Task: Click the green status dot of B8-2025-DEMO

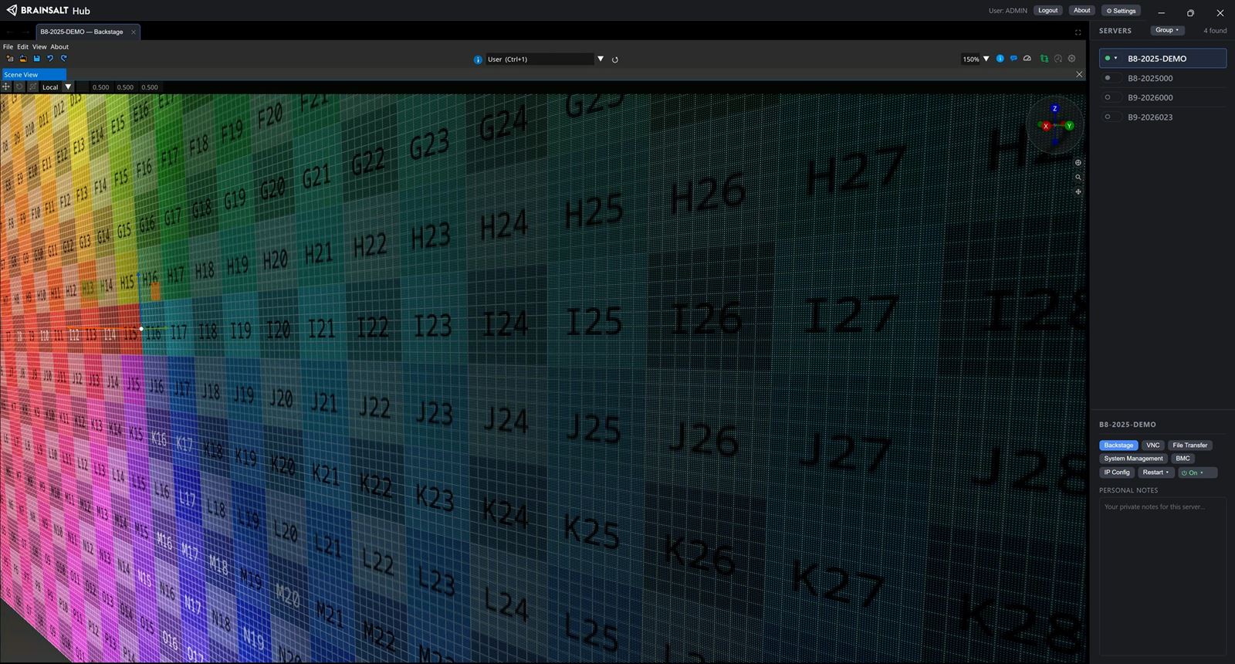Action: (1108, 58)
